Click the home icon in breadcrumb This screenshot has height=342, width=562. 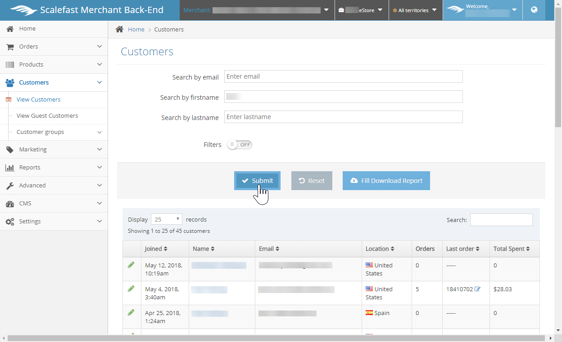pos(119,29)
